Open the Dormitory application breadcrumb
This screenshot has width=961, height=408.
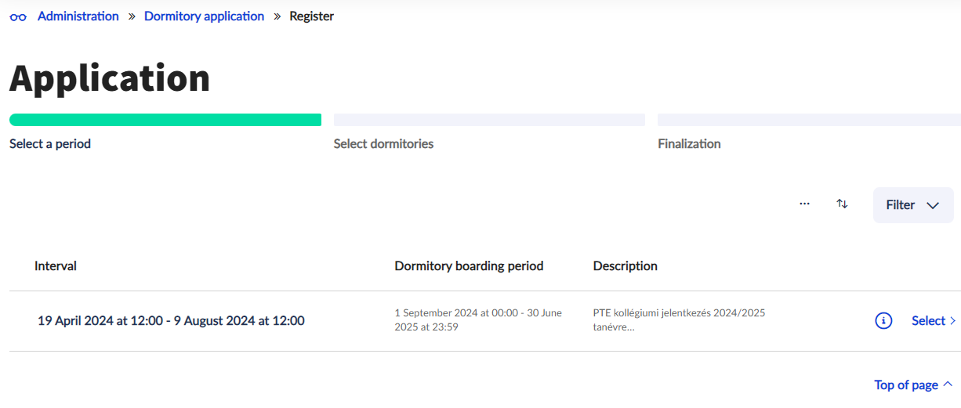point(204,16)
